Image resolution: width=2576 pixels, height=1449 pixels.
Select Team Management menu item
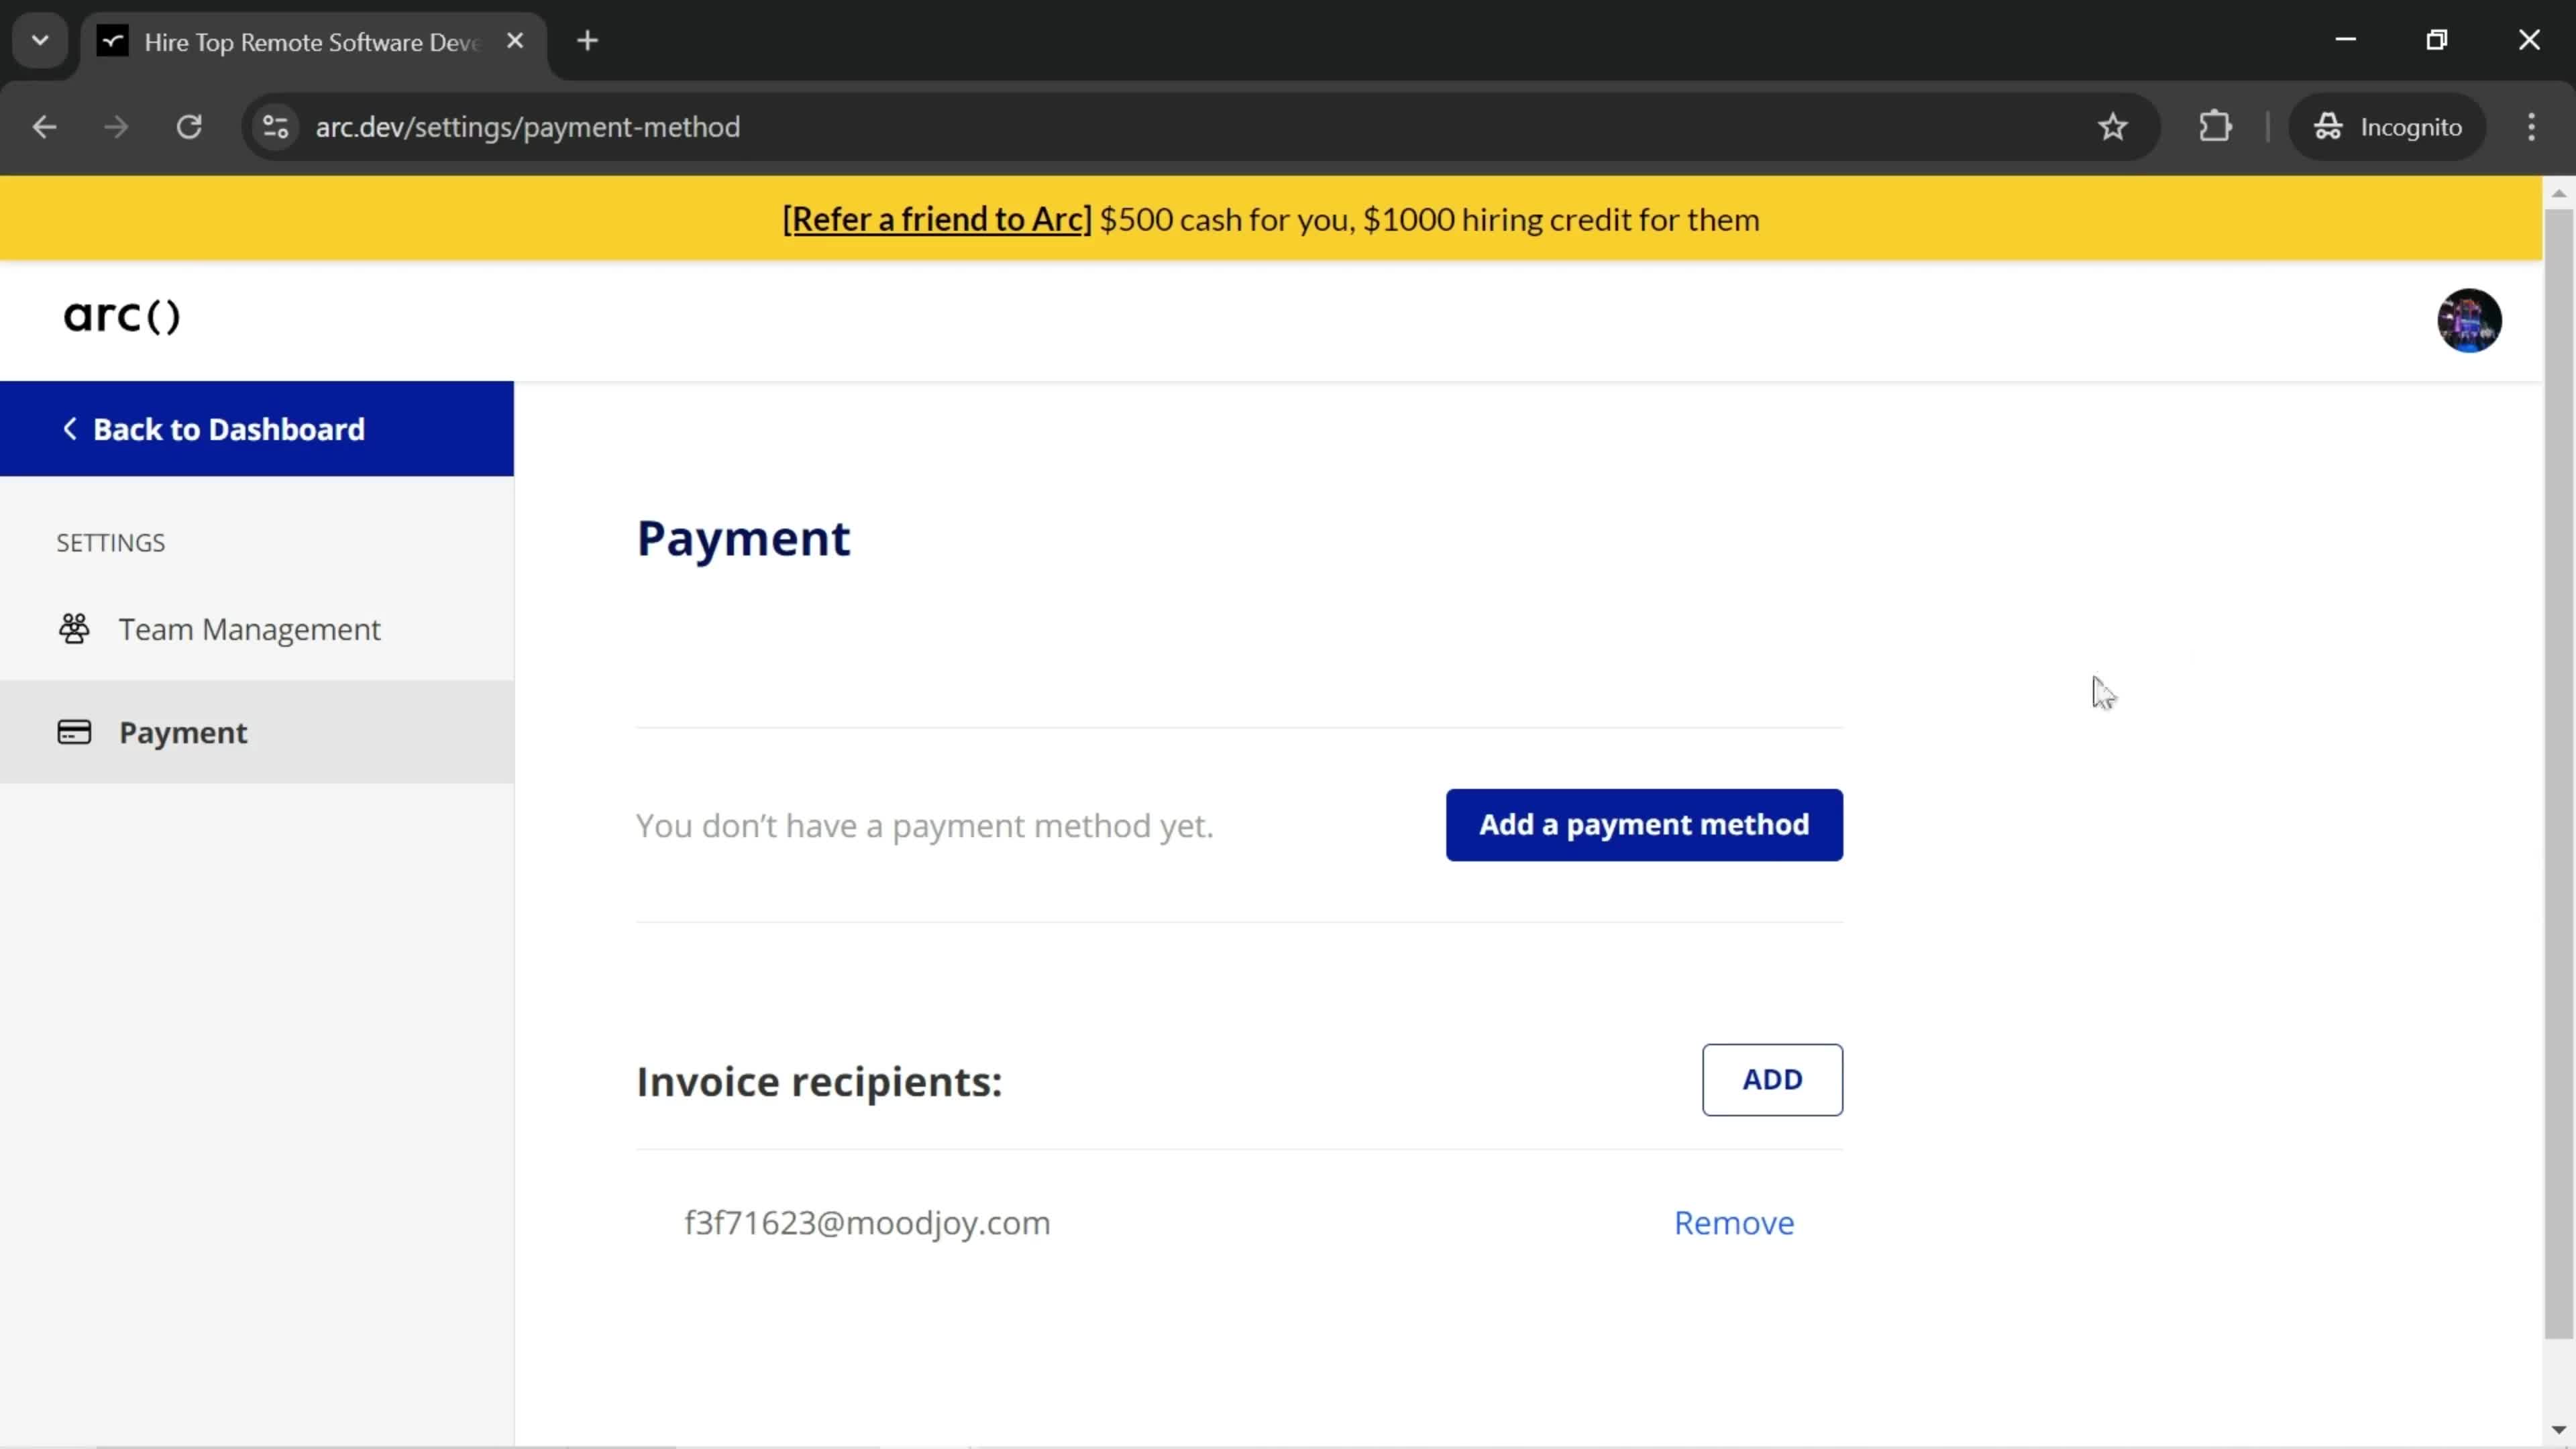(250, 628)
